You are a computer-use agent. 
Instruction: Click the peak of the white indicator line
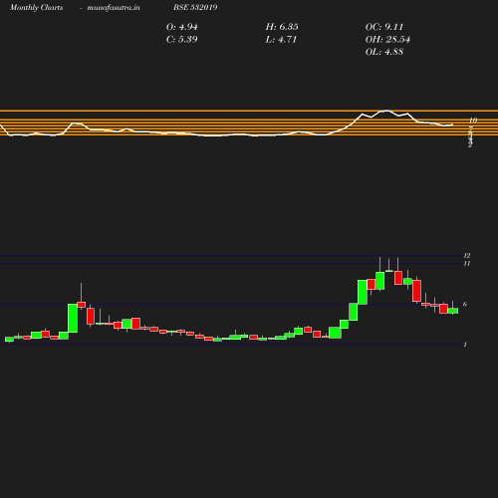click(x=386, y=111)
